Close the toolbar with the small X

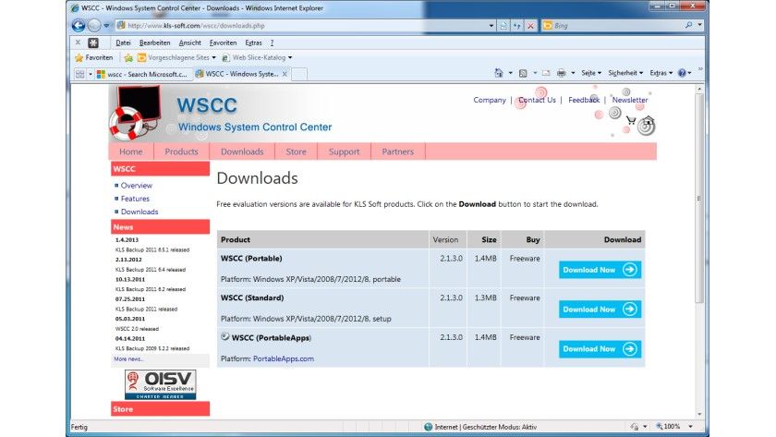pos(79,42)
